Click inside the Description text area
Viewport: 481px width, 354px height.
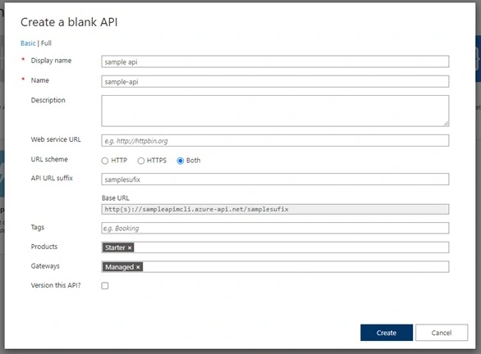(275, 111)
